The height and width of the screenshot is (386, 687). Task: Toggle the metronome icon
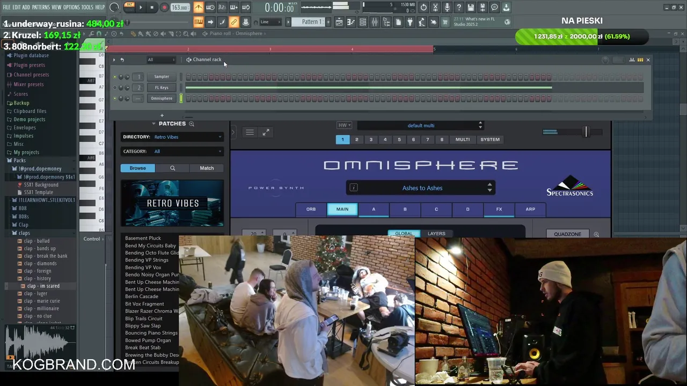point(199,8)
